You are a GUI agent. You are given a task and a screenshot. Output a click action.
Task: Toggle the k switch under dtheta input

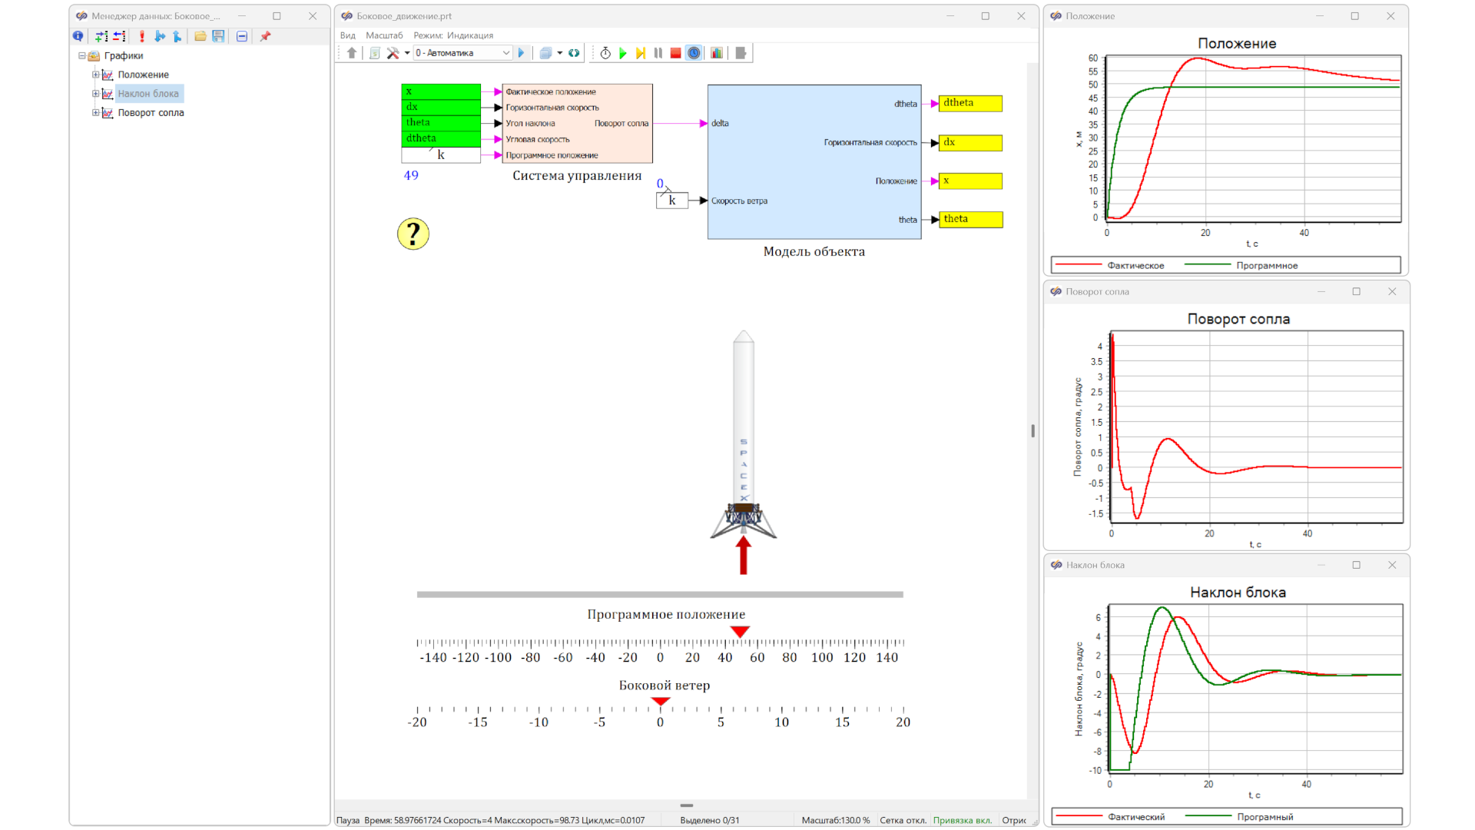(441, 155)
